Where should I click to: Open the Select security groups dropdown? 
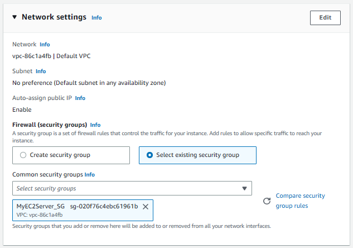tap(132, 188)
